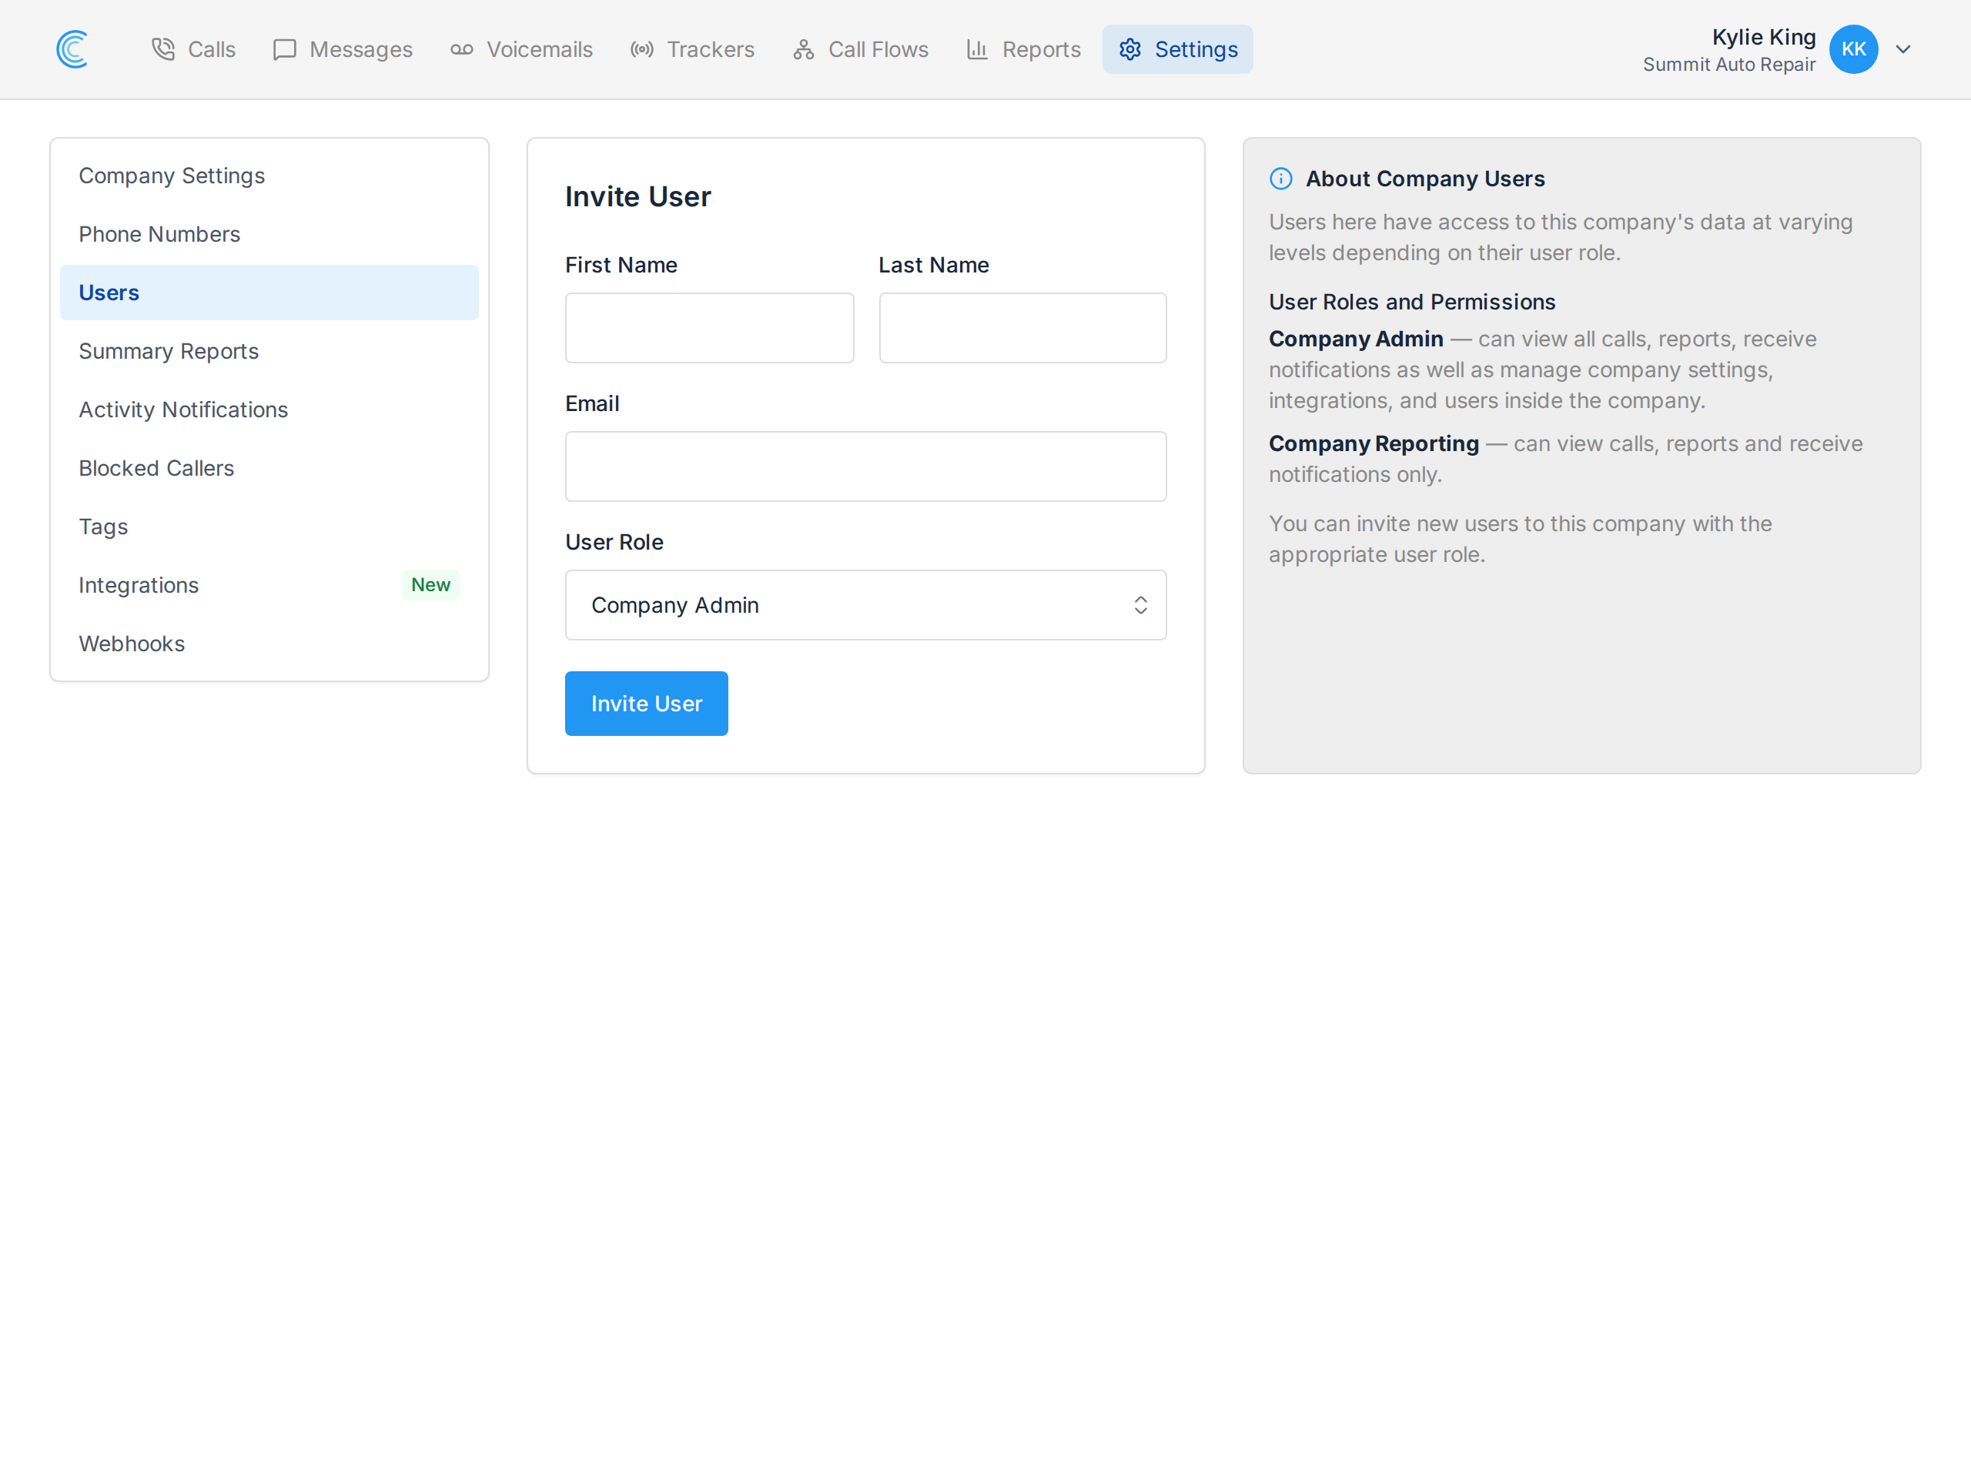
Task: Focus the Last Name input field
Action: 1022,328
